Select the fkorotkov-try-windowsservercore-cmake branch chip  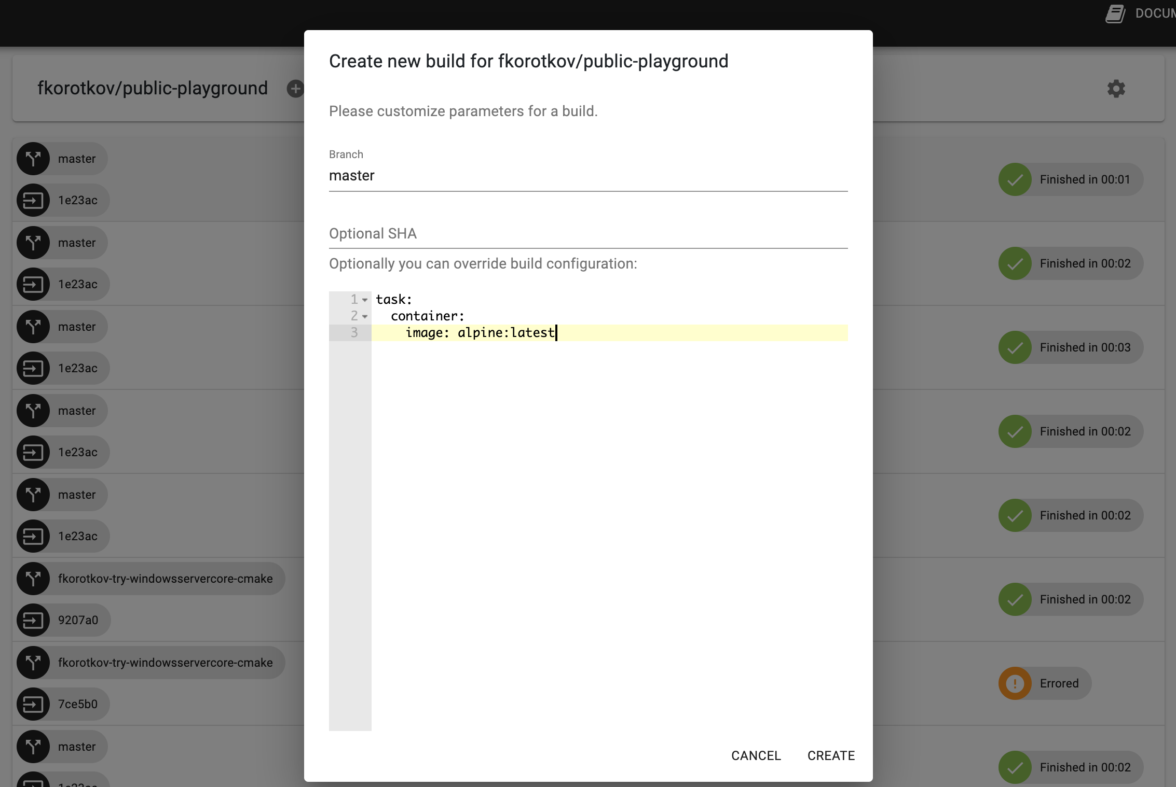151,579
